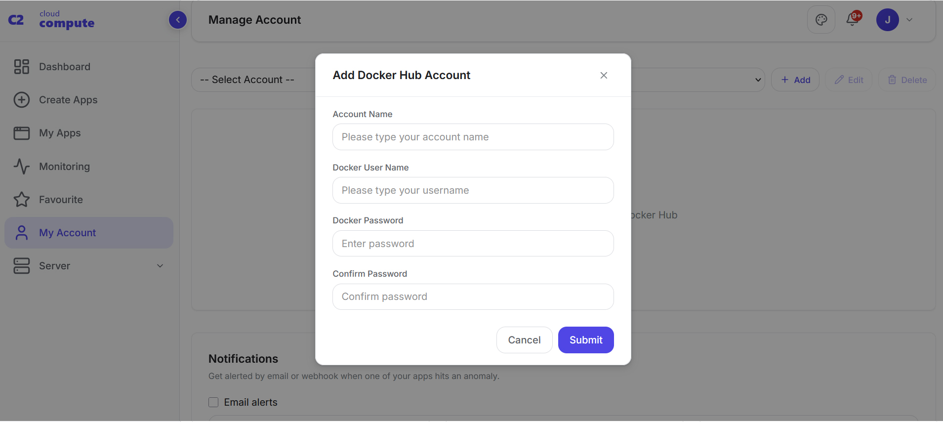Click the My Account person icon
This screenshot has height=422, width=943.
coord(22,233)
